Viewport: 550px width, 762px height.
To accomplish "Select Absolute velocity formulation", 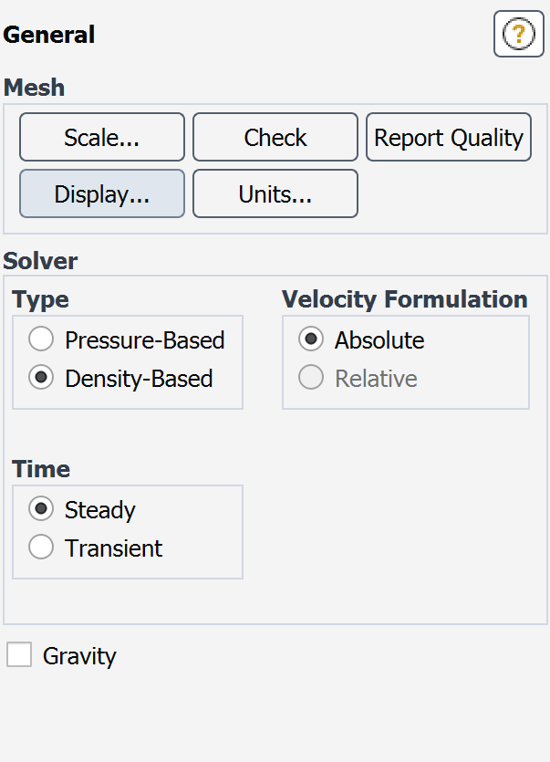I will [311, 340].
